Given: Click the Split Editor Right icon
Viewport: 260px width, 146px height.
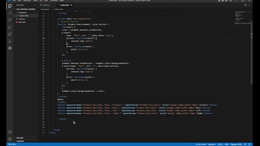Looking at the screenshot, I should point(245,5).
